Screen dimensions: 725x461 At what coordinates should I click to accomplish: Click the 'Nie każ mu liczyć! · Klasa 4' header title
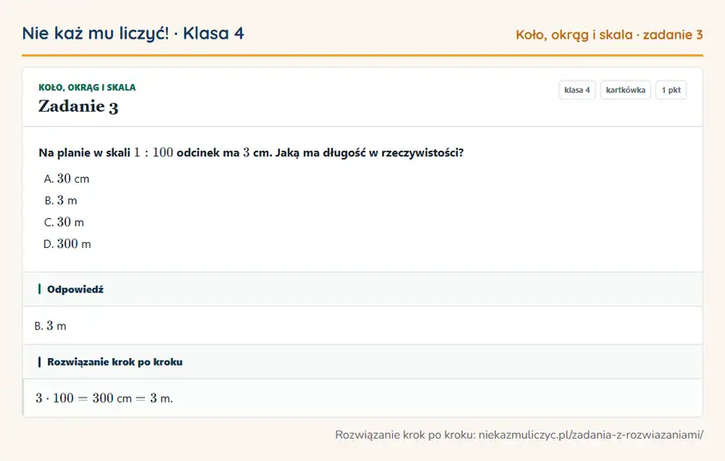tap(133, 34)
